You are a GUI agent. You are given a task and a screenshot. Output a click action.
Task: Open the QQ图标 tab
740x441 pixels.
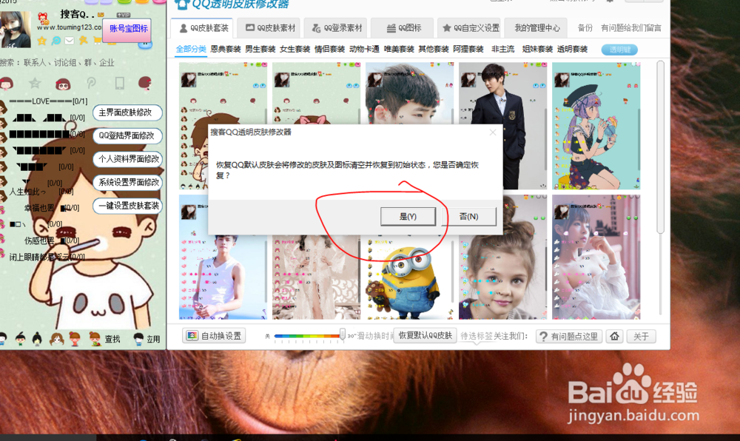(x=403, y=28)
